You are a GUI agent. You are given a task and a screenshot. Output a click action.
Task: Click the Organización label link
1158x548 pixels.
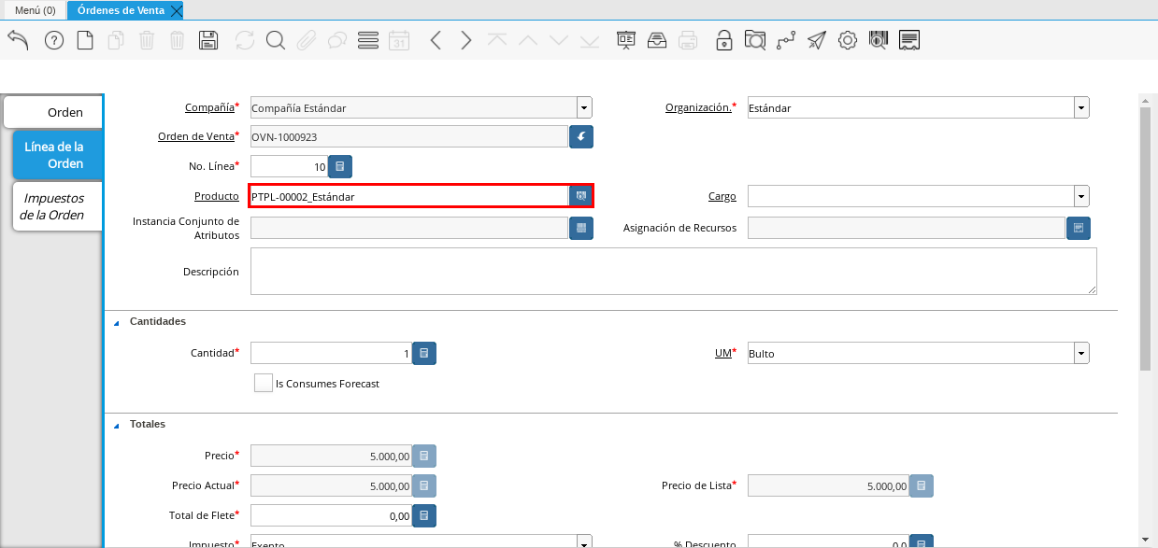click(698, 107)
